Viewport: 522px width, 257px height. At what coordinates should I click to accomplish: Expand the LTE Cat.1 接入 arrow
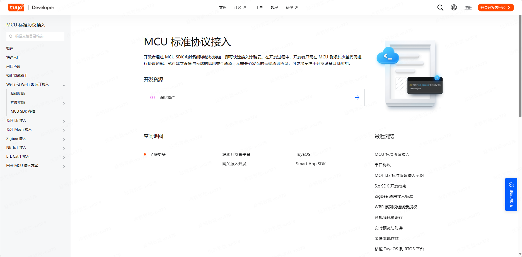64,157
